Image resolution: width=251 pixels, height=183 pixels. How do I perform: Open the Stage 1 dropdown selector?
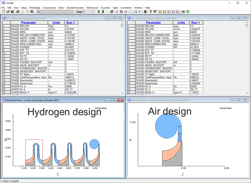pos(82,12)
